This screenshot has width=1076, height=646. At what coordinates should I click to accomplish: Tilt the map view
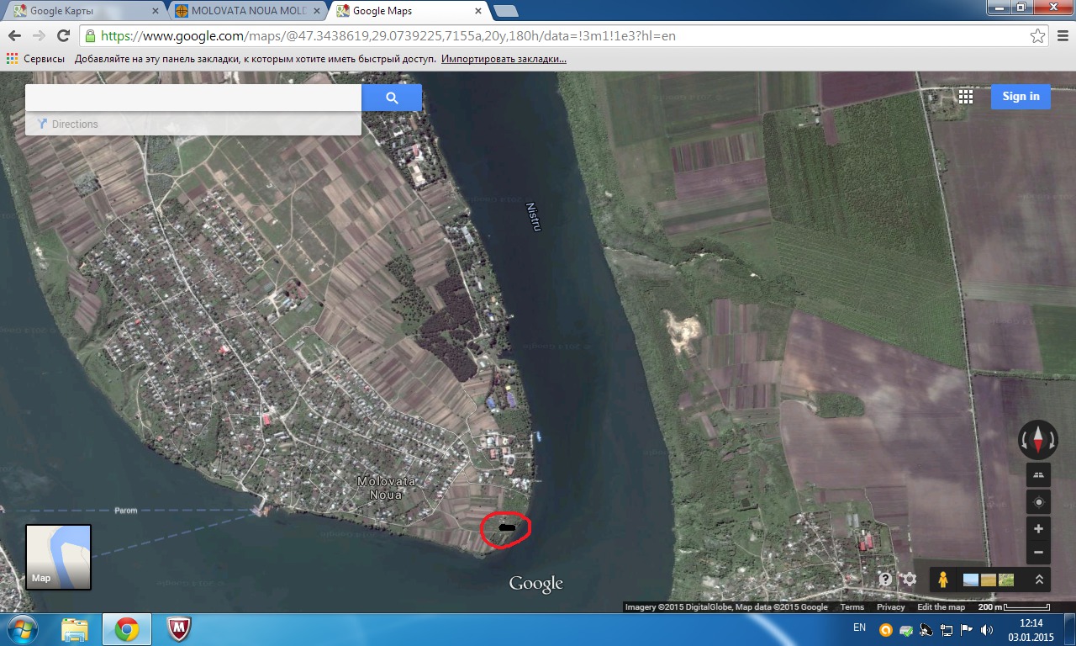pyautogui.click(x=1038, y=474)
